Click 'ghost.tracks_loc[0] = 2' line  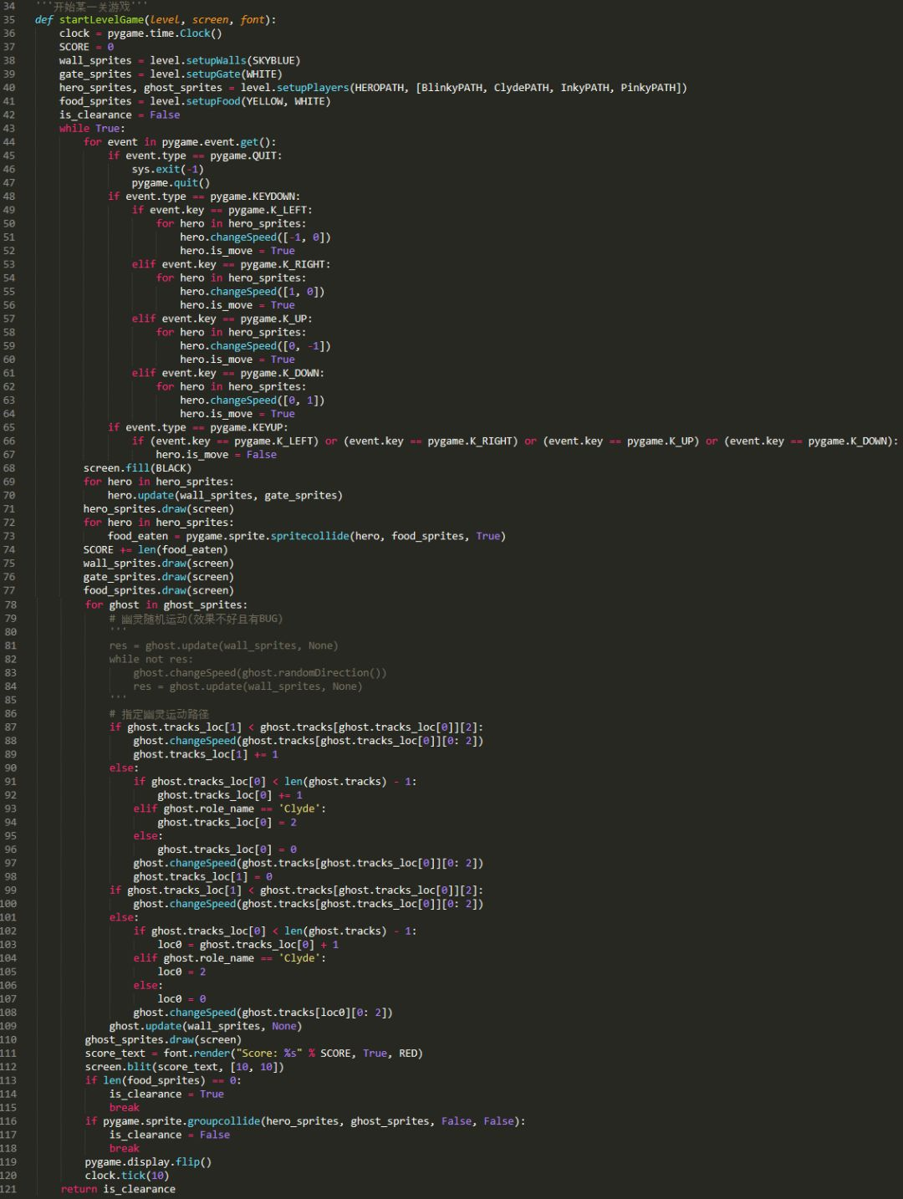pos(227,822)
